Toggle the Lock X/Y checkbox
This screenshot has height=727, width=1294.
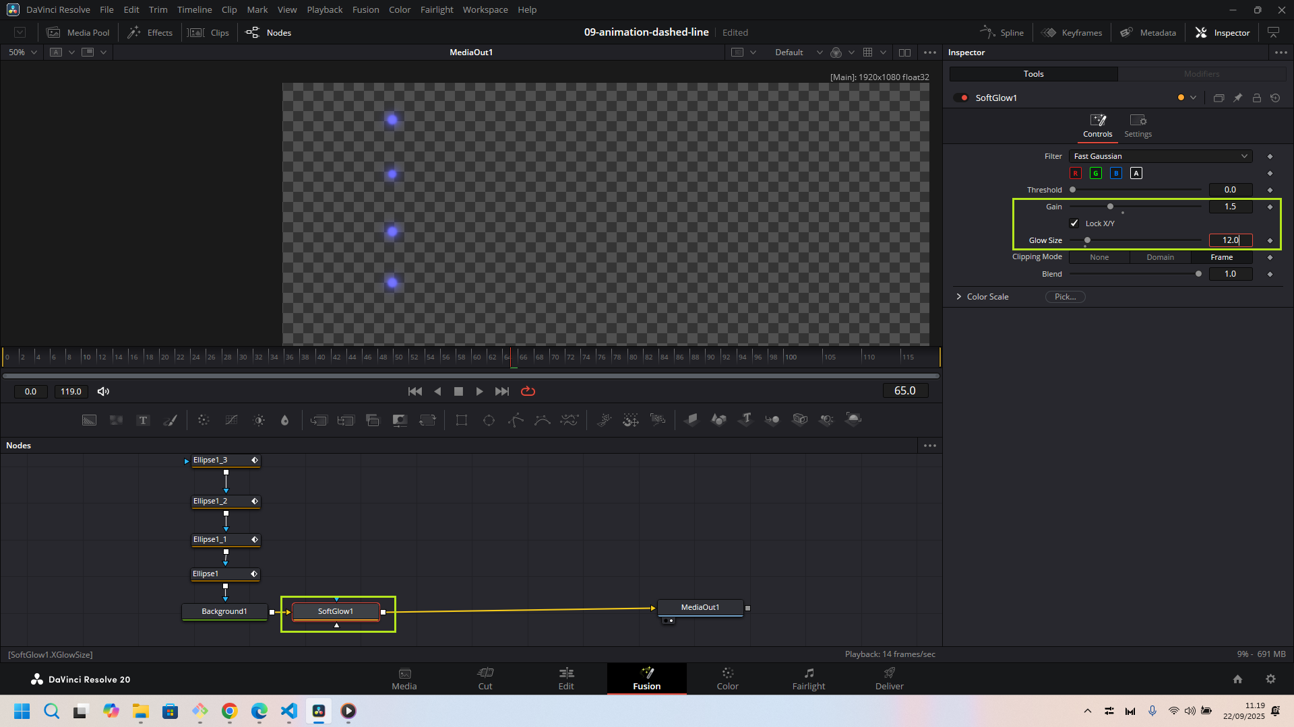[1074, 223]
